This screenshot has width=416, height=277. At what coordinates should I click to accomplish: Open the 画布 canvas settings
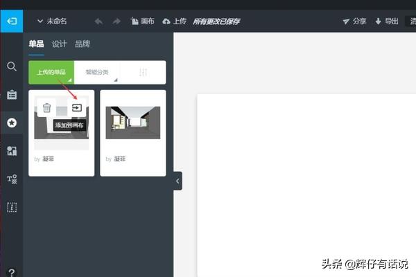(142, 21)
